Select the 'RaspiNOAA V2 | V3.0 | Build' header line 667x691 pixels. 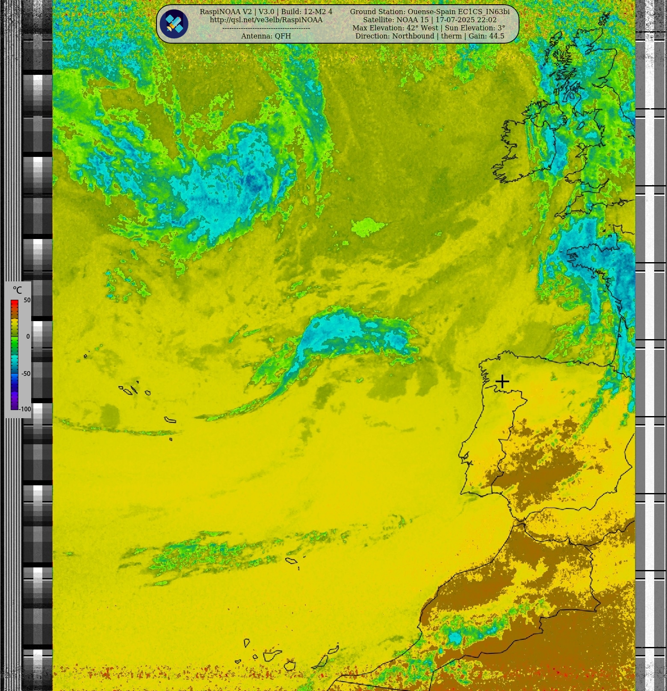[x=266, y=12]
